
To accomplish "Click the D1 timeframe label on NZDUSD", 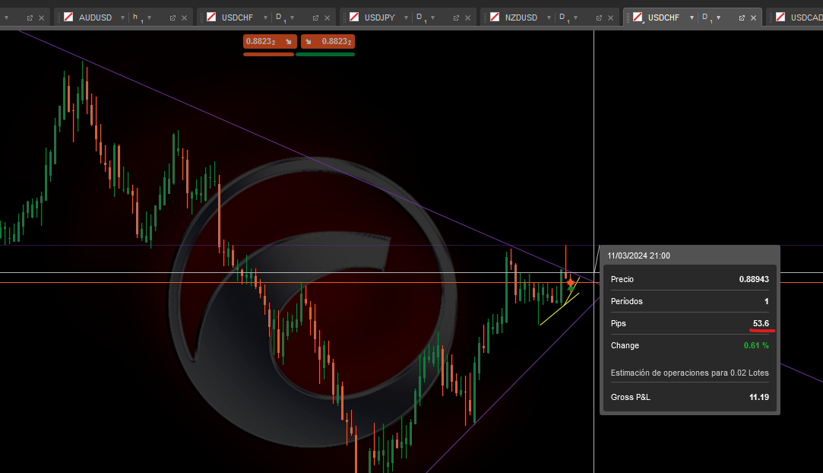I will coord(562,17).
